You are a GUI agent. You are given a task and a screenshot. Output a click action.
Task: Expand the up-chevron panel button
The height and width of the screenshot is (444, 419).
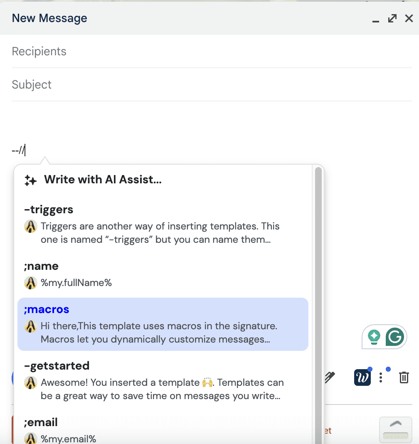395,429
